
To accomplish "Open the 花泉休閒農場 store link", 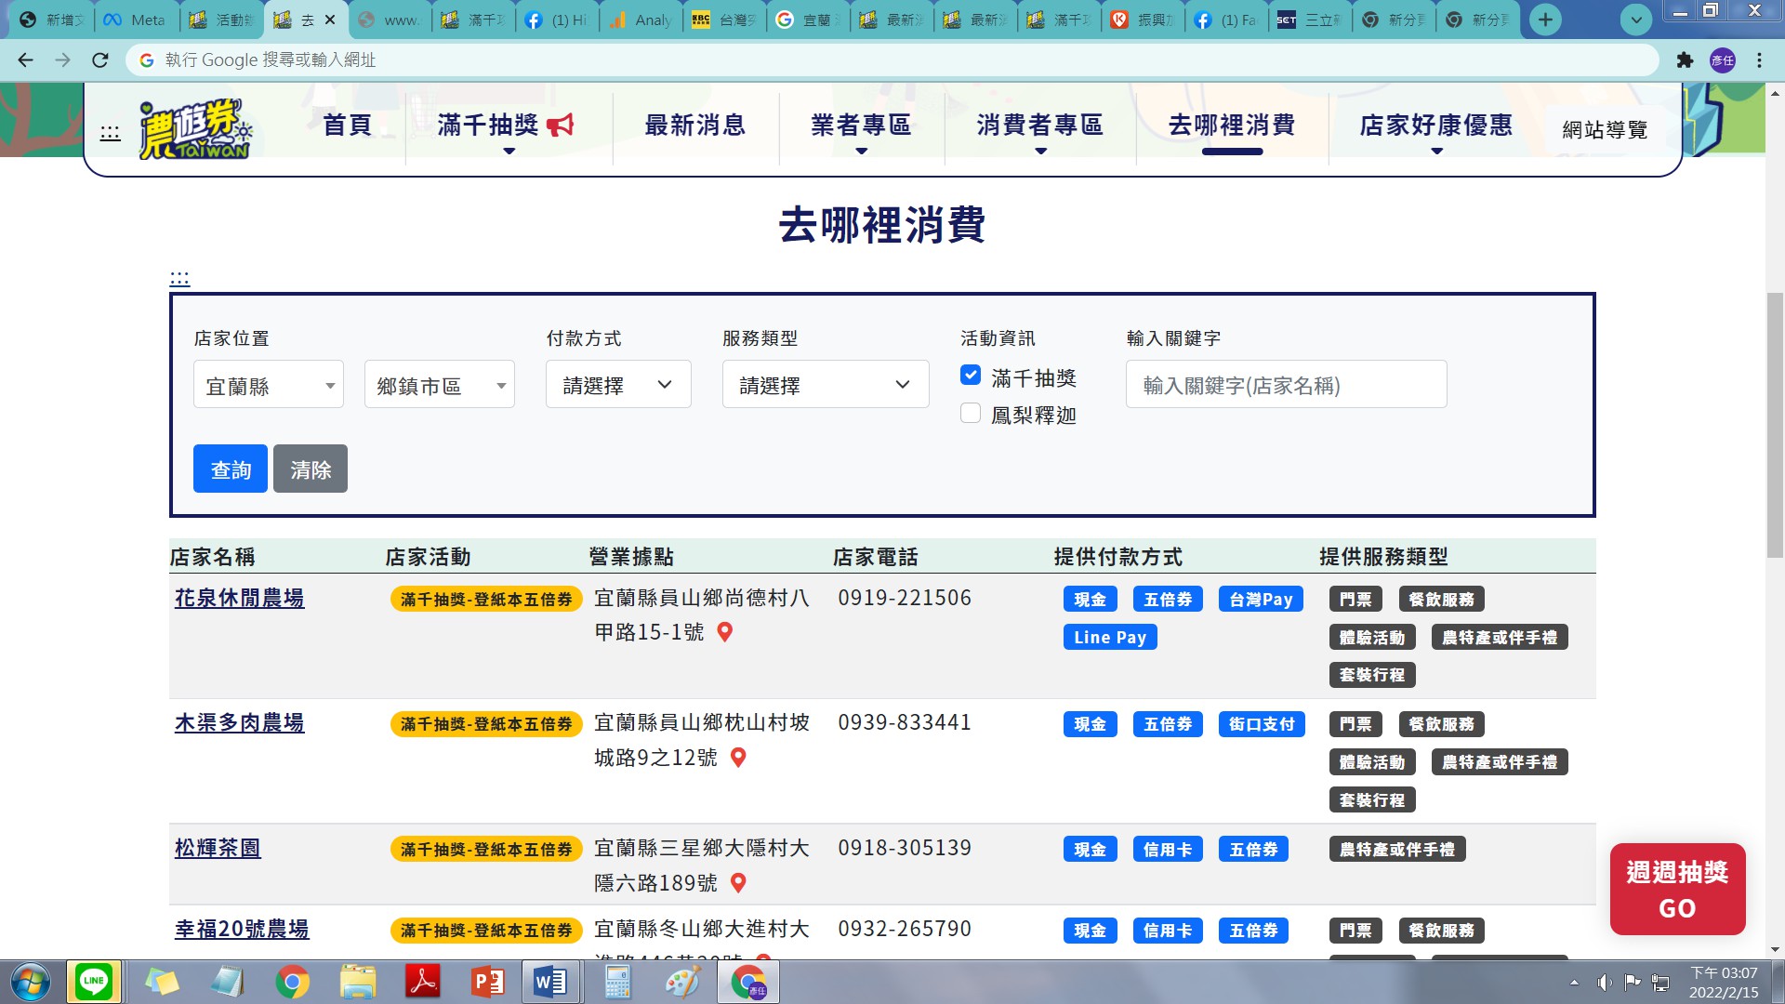I will (x=240, y=599).
